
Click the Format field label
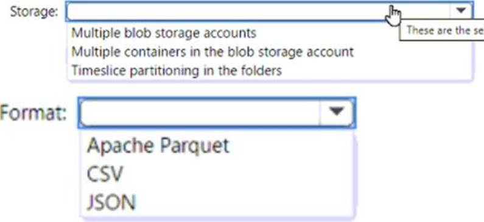pyautogui.click(x=33, y=113)
